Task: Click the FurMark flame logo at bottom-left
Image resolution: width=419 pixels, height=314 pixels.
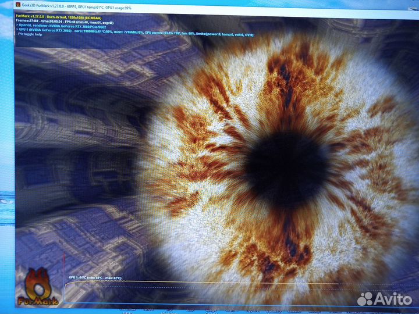Action: pos(36,287)
